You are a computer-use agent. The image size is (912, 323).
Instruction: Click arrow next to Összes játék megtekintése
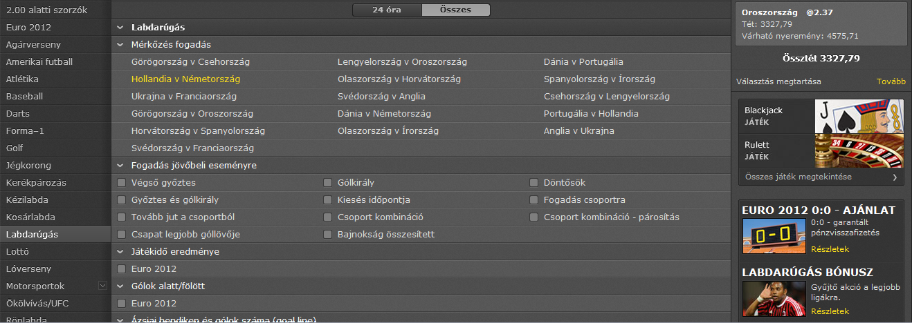click(x=894, y=177)
